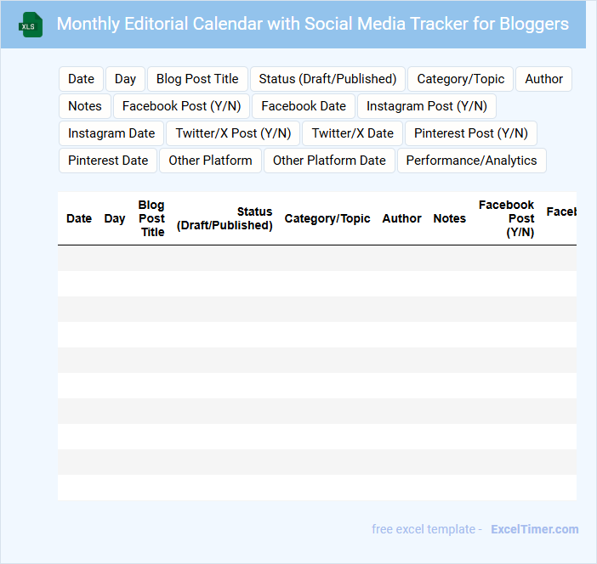The image size is (597, 564).
Task: Select the Status (Draft/Published) tag
Action: (x=327, y=79)
